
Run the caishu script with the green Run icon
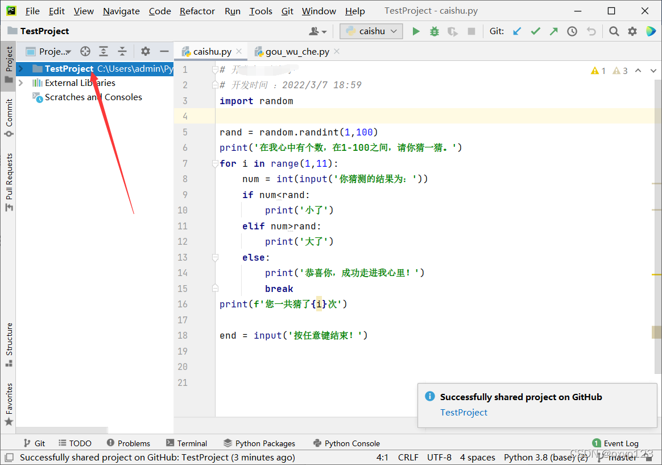(x=416, y=31)
